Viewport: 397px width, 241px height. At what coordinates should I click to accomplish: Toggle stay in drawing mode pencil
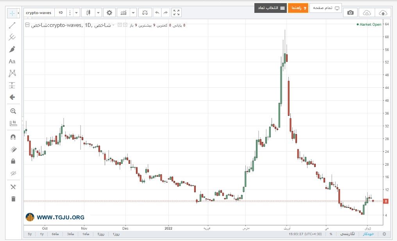coord(13,149)
